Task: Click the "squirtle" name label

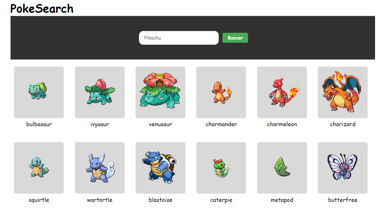Action: [x=39, y=200]
